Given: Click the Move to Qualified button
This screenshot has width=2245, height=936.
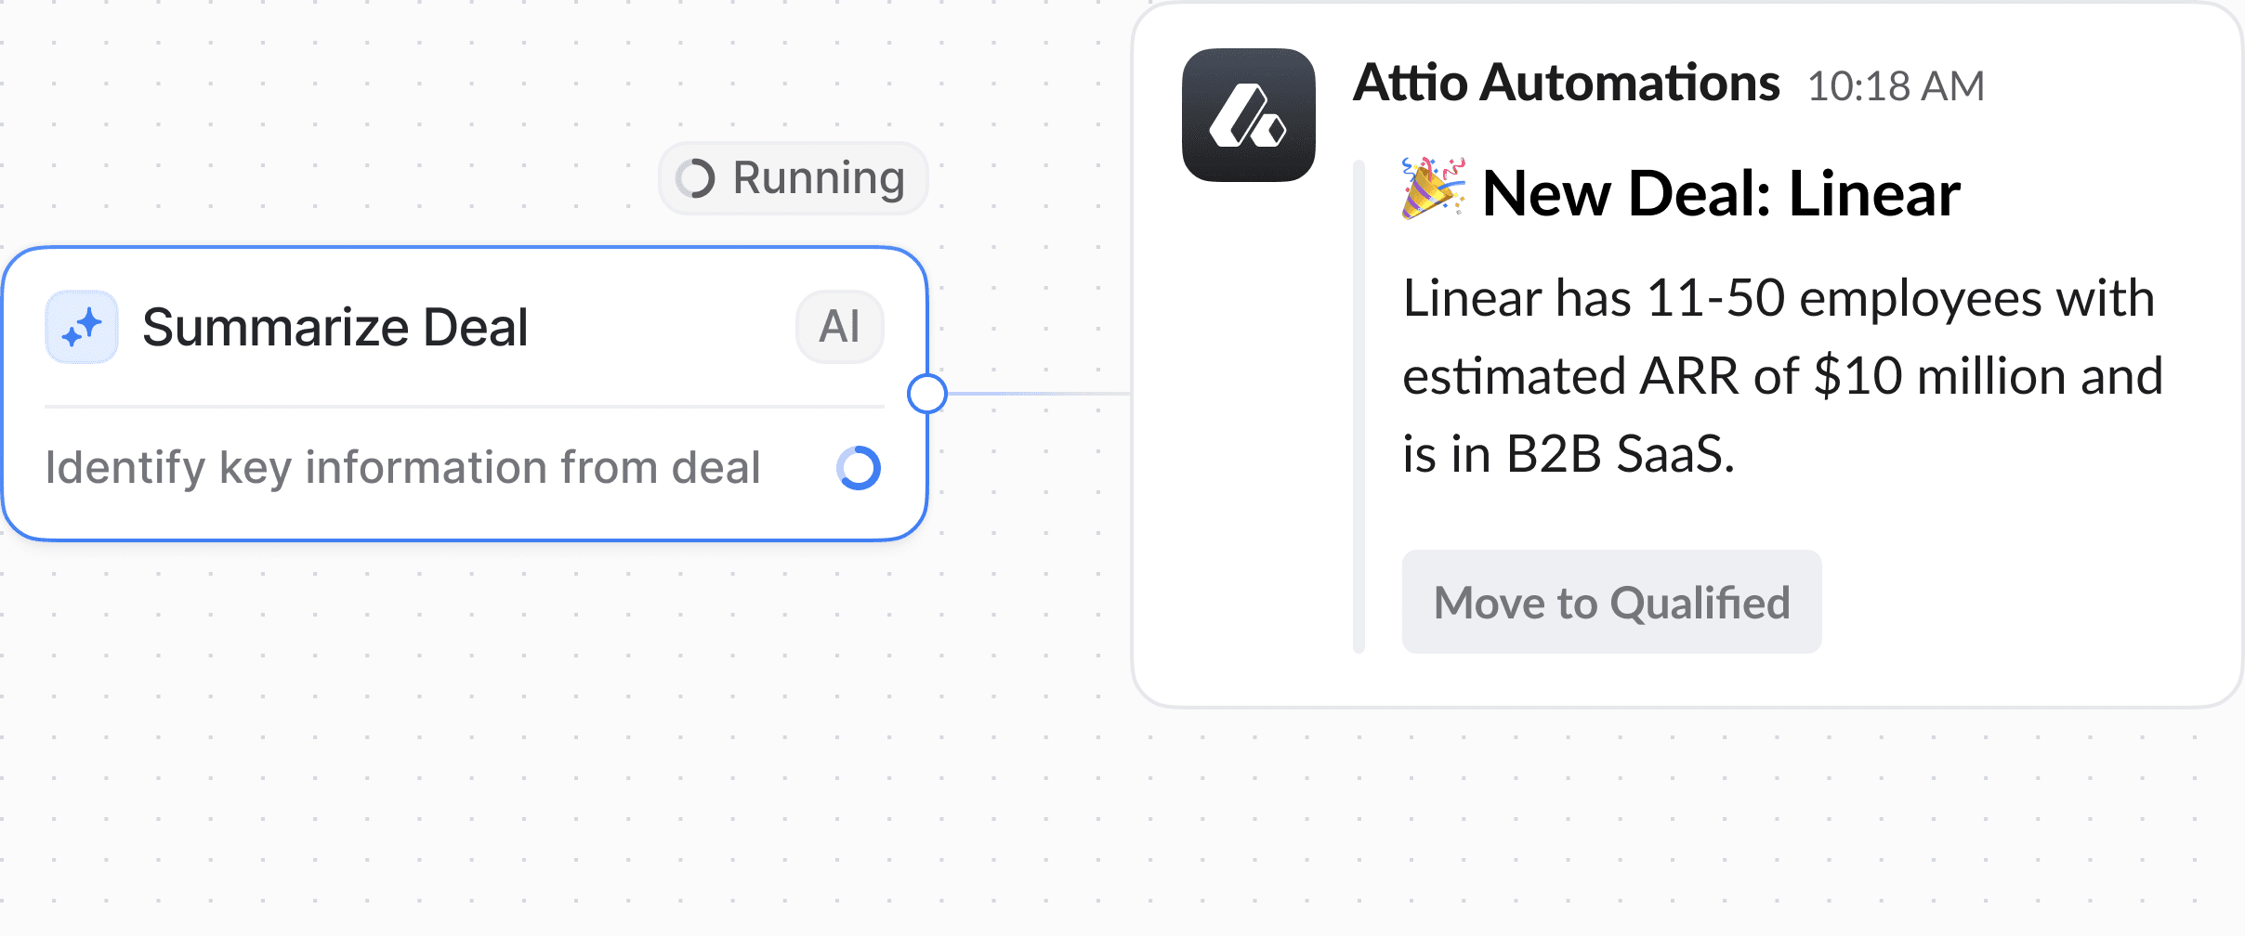Looking at the screenshot, I should [1611, 602].
